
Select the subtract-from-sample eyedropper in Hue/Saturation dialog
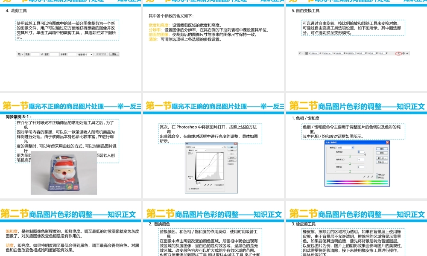pos(372,177)
